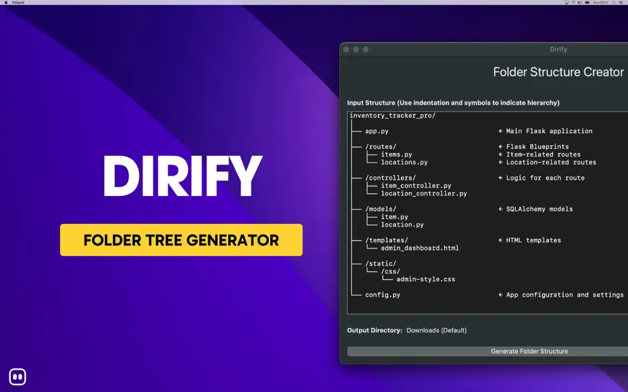Click the /templates/ folder line
This screenshot has height=392, width=628.
point(386,240)
